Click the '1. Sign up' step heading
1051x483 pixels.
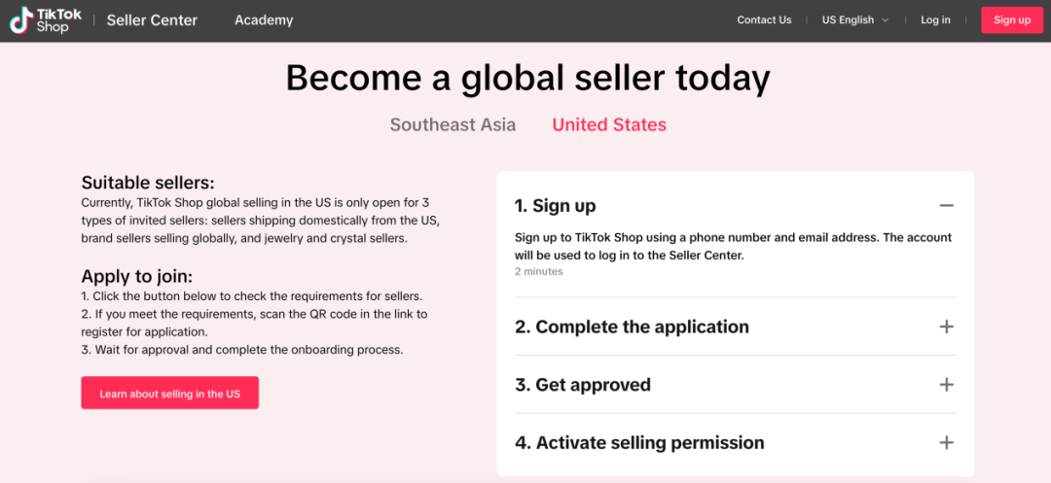(556, 206)
